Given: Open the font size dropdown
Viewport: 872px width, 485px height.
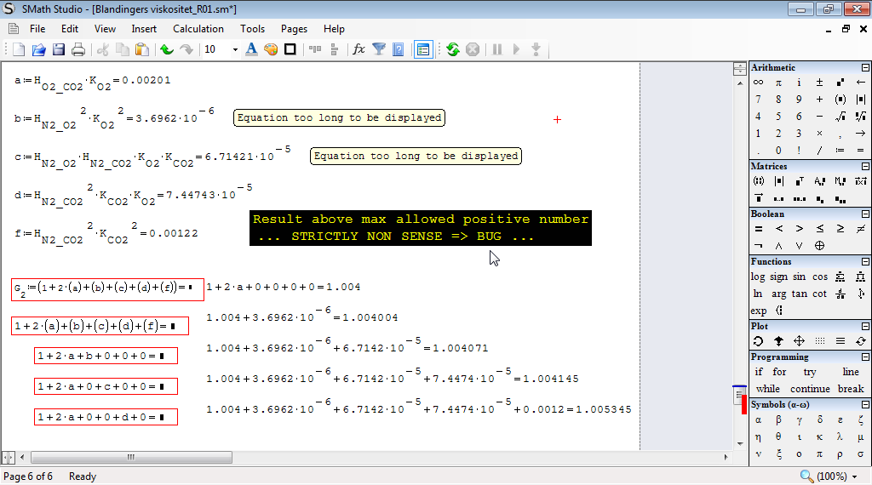Looking at the screenshot, I should click(234, 49).
